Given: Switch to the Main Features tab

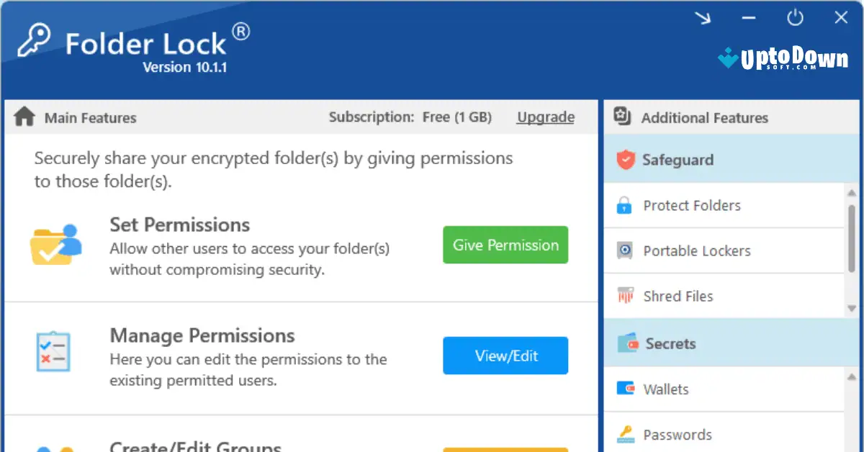Looking at the screenshot, I should (x=90, y=117).
